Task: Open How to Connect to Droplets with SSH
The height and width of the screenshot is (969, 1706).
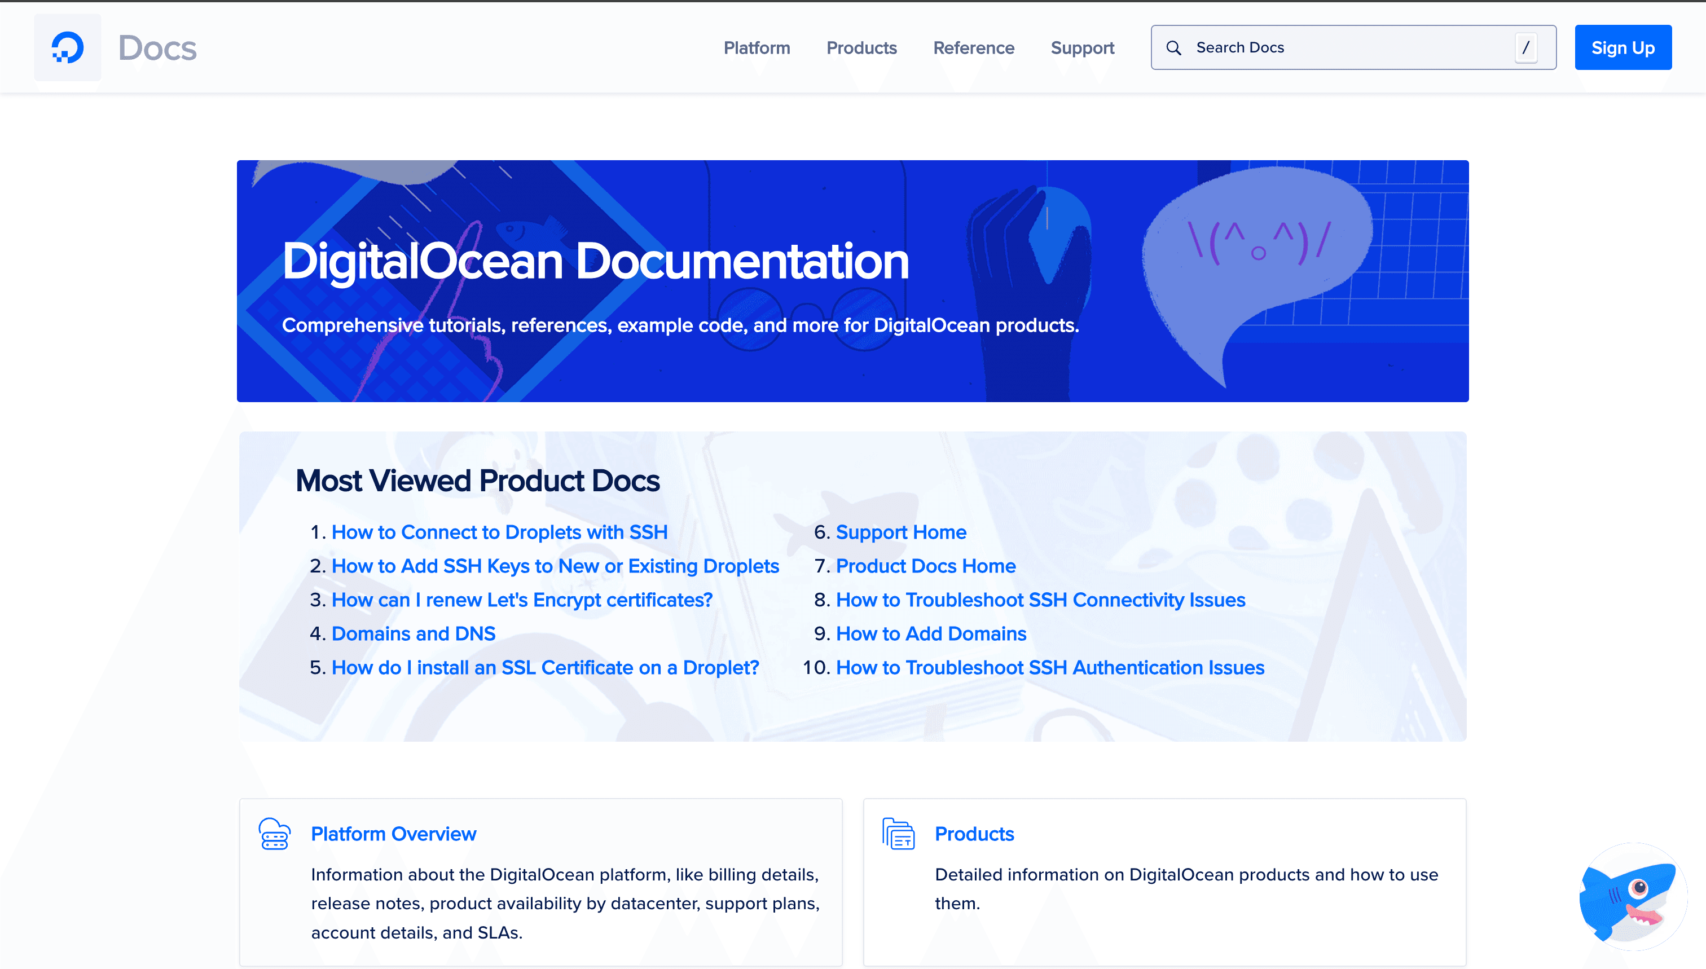Action: (499, 532)
